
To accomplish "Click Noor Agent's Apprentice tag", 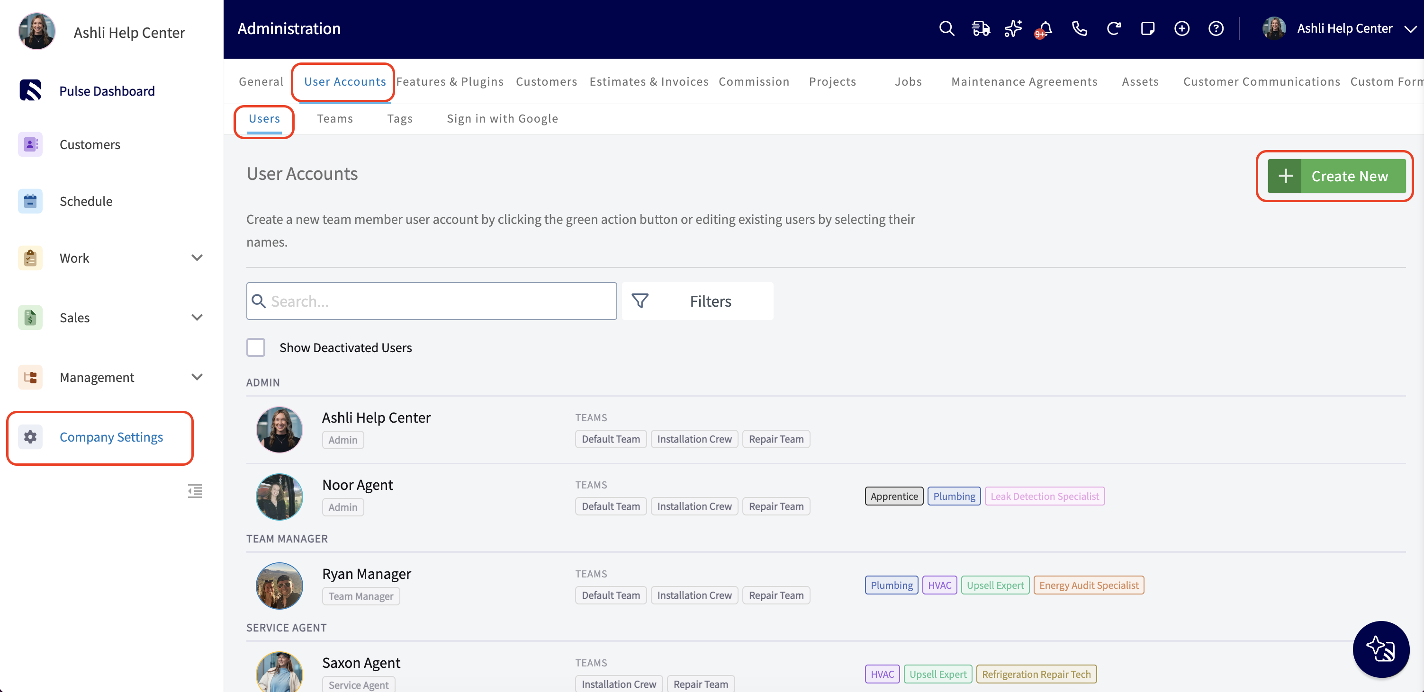I will [x=894, y=496].
